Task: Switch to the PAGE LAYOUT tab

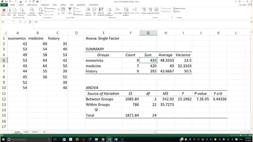Action: point(32,5)
